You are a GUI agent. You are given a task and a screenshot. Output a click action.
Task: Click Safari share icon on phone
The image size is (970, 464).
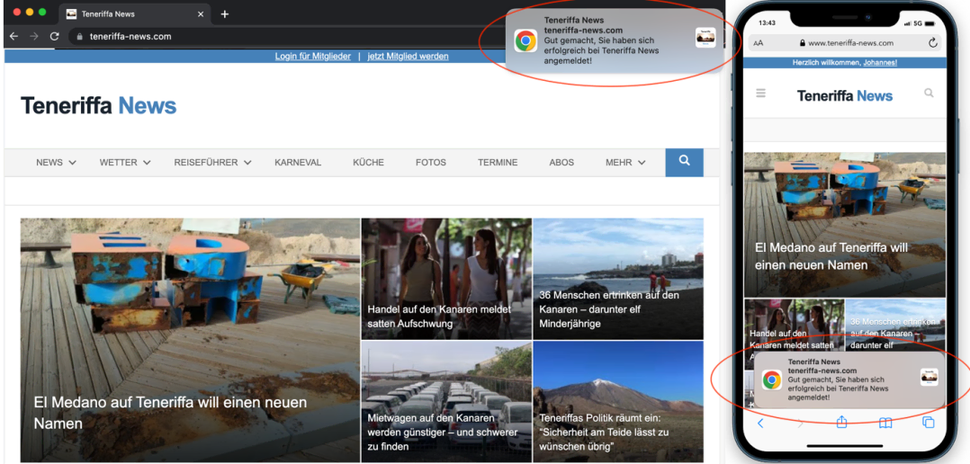841,422
